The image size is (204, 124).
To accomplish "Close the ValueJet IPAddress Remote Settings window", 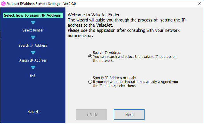I will 199,4.
